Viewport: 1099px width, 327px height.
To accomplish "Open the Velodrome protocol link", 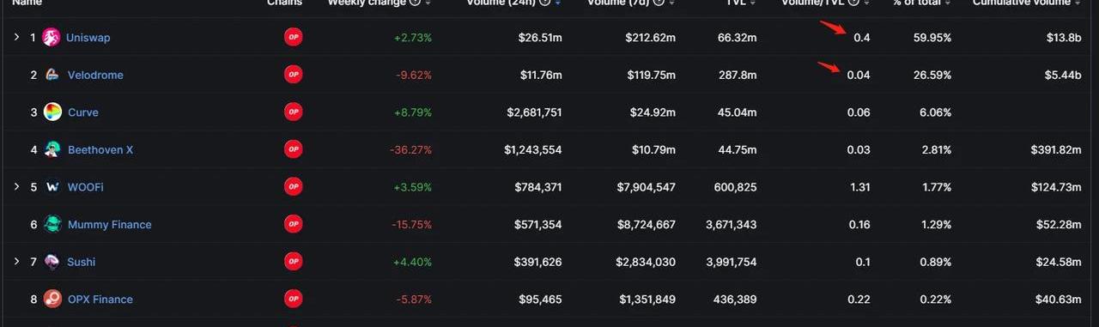I will [95, 75].
